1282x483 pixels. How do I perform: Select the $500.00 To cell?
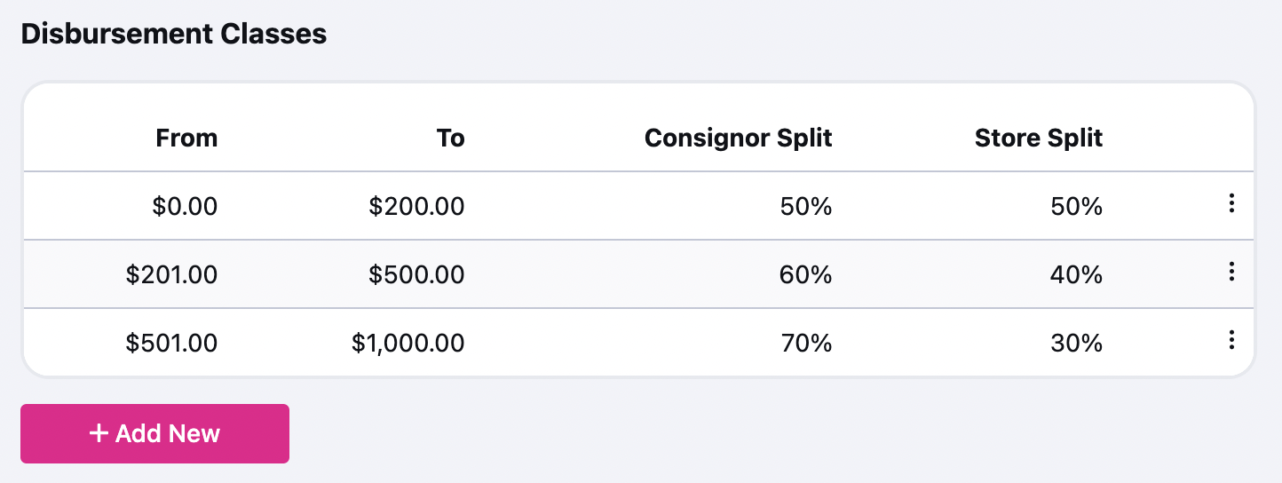(x=416, y=274)
